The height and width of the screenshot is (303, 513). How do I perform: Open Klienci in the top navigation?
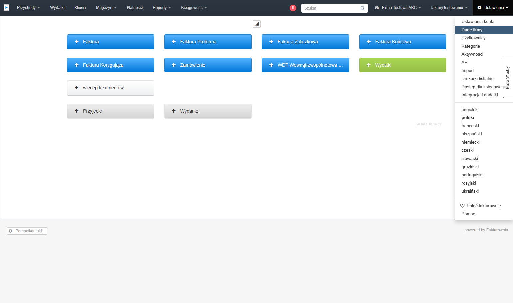tap(80, 8)
